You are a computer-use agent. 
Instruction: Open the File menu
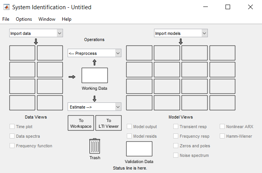coord(6,19)
